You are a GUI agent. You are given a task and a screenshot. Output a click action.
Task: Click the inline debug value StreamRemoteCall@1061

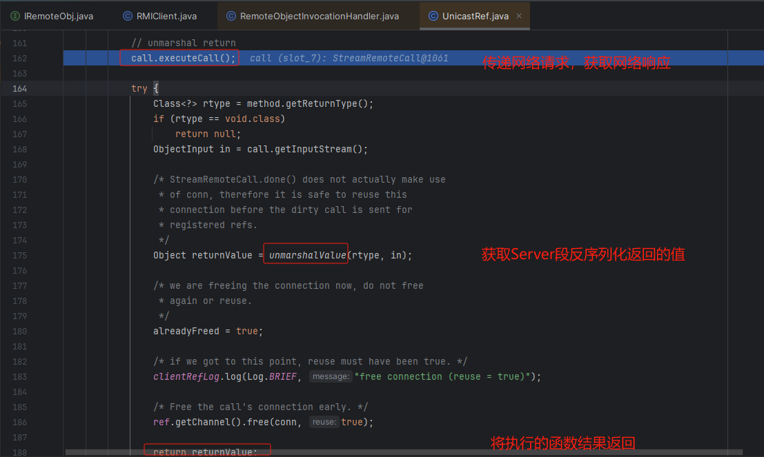(390, 58)
